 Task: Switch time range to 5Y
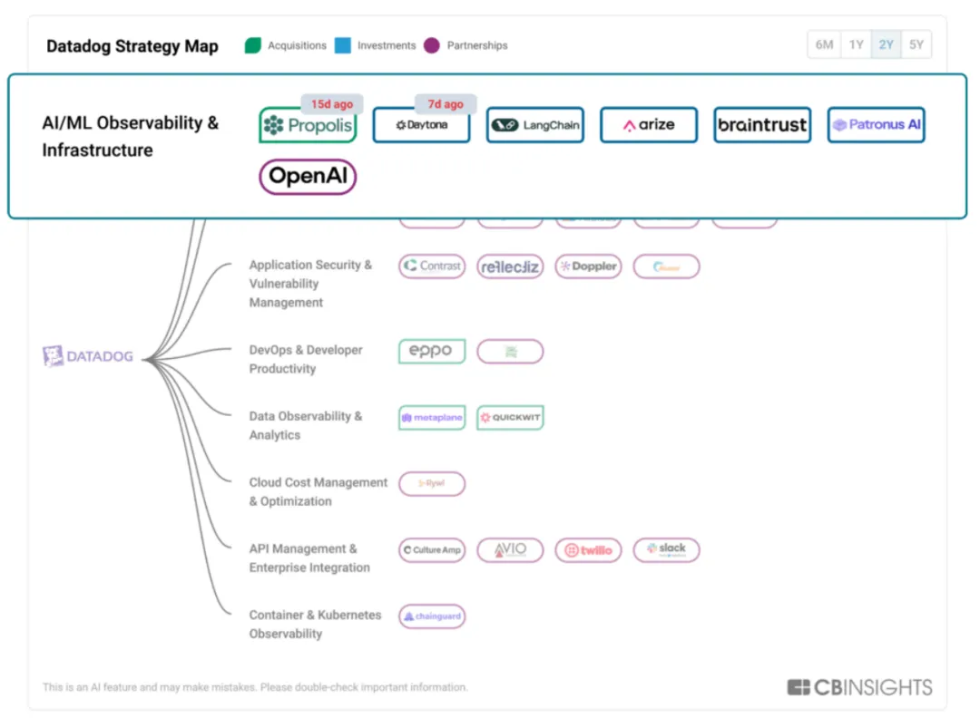point(916,44)
